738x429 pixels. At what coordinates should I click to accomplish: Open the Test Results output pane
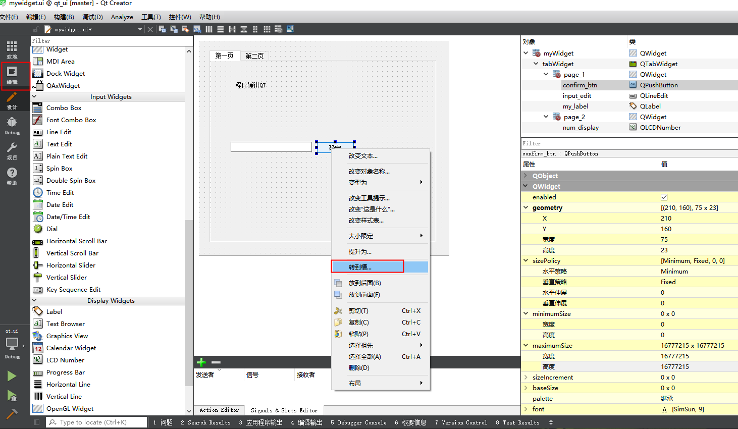(517, 422)
